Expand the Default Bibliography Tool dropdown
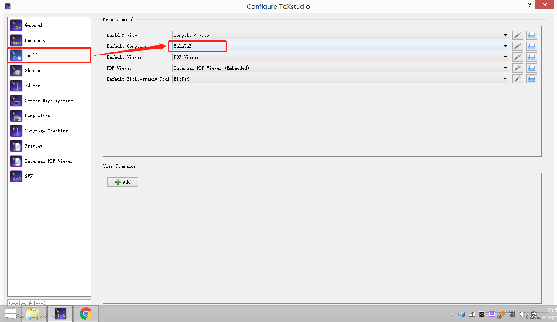The height and width of the screenshot is (322, 557). pos(341,79)
